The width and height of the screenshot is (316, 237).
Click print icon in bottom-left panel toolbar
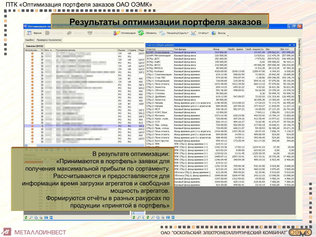41,218
